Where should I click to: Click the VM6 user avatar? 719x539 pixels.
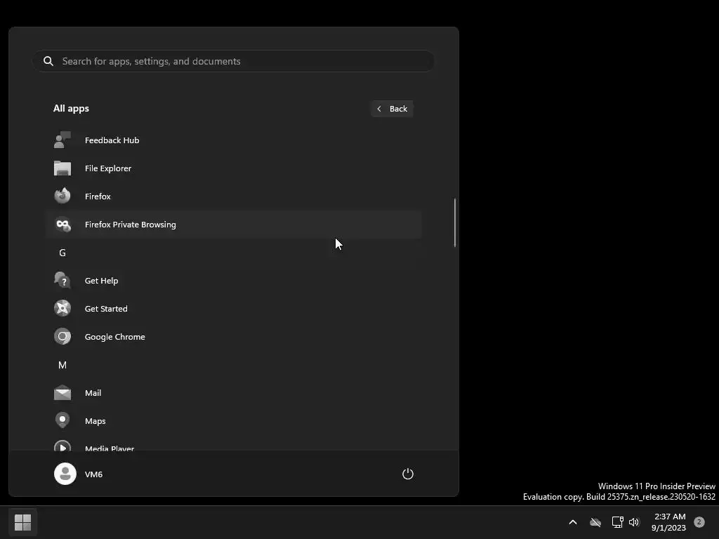pos(65,474)
